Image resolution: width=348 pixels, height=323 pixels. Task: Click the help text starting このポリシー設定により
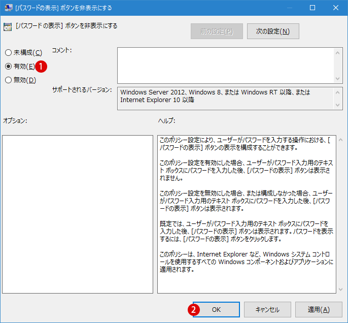245,144
